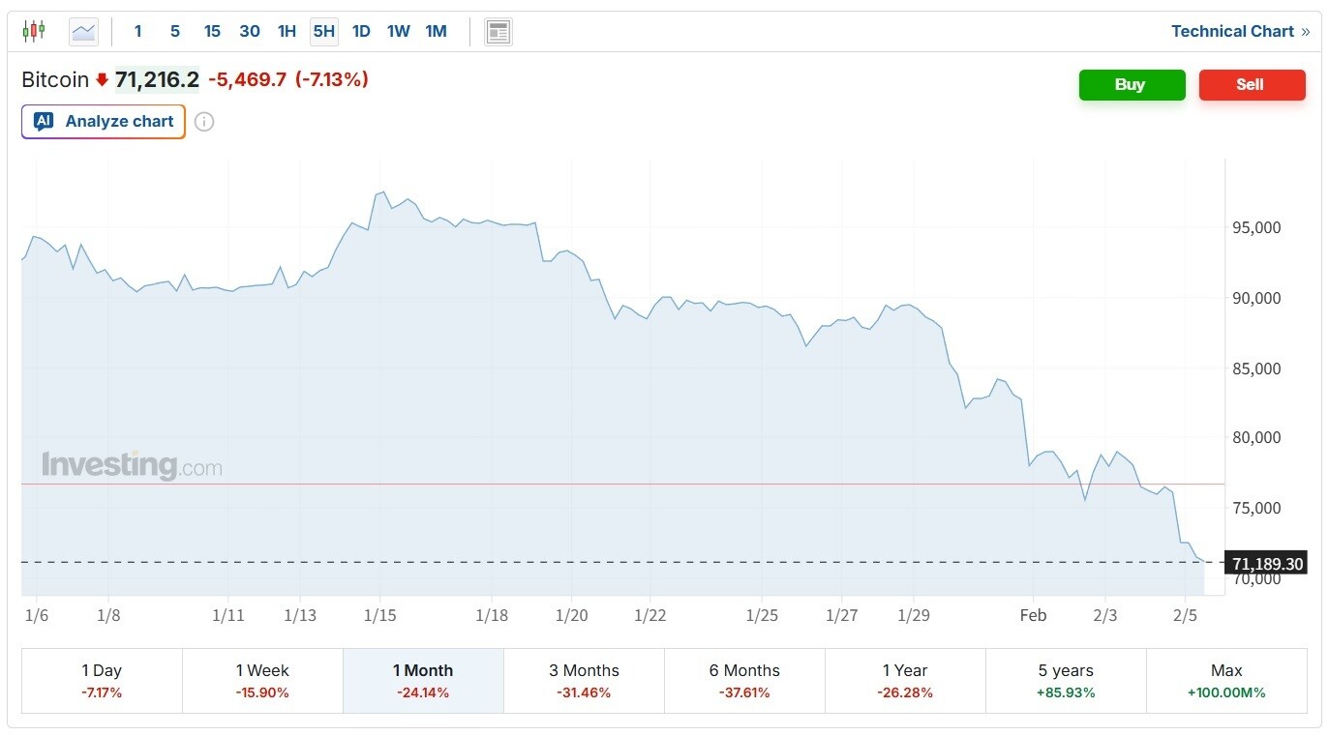The width and height of the screenshot is (1329, 736).
Task: Click the red down arrow beside Bitcoin
Action: coord(102,80)
